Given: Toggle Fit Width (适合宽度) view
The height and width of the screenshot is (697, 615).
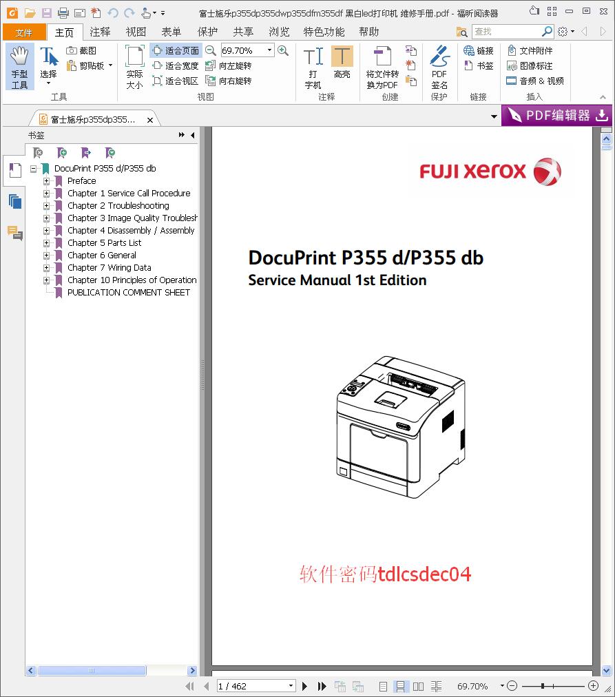Looking at the screenshot, I should tap(176, 66).
